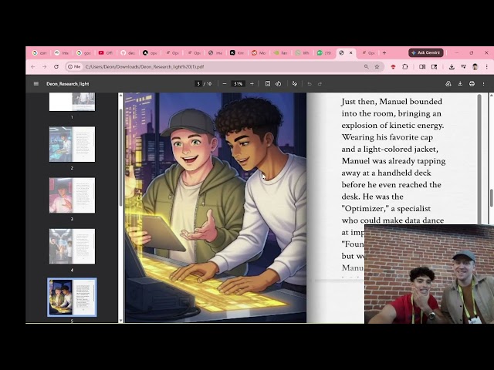Select the PDF draw annotation tool

click(295, 84)
